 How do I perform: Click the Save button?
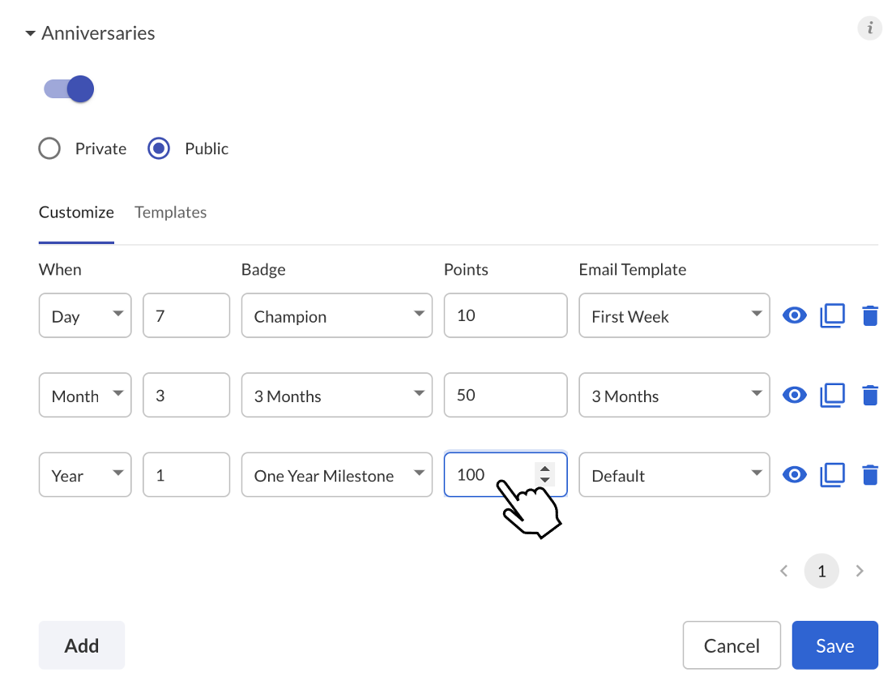tap(835, 645)
